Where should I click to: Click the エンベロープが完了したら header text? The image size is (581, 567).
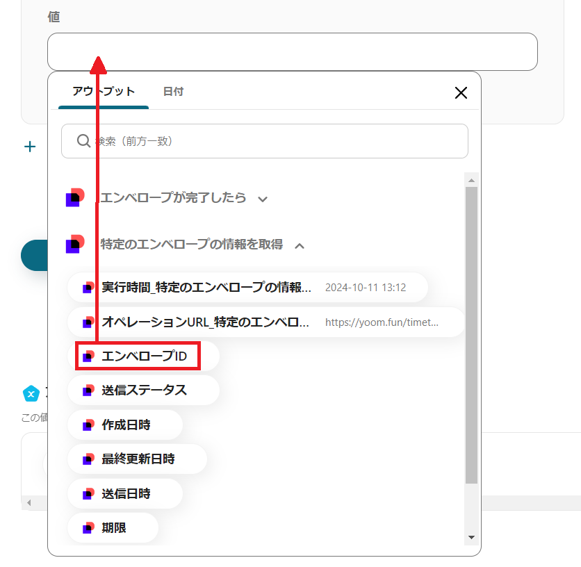(x=173, y=197)
